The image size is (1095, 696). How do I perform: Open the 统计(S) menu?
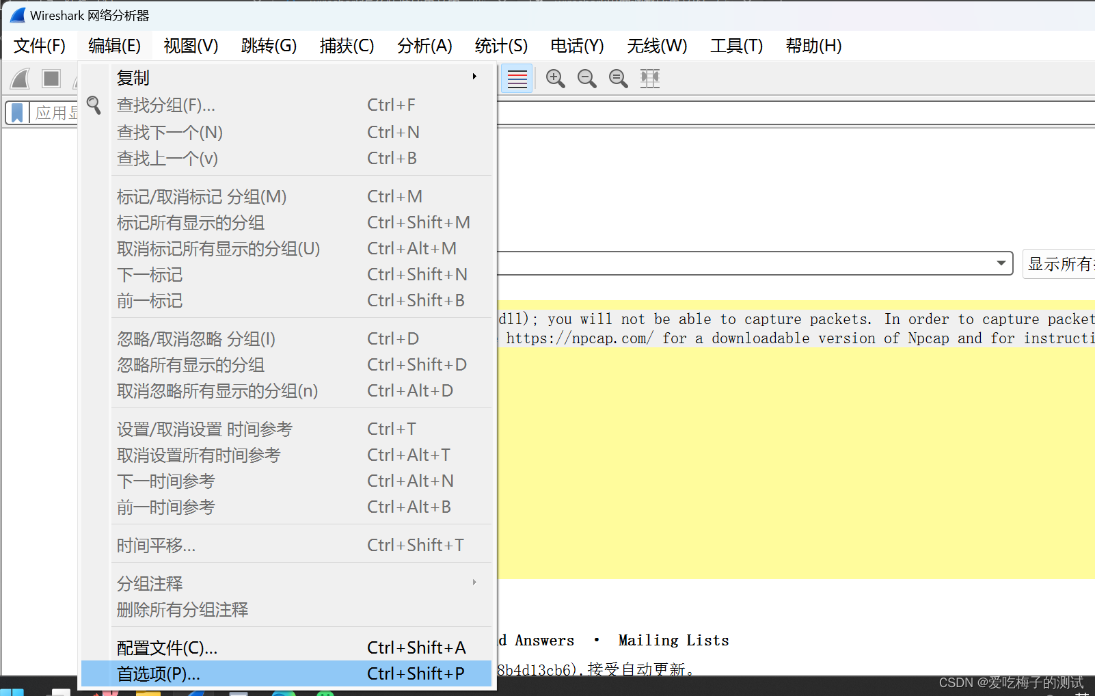pos(501,46)
